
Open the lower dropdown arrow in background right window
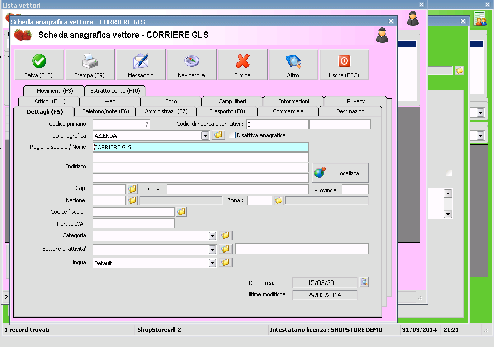pyautogui.click(x=480, y=136)
